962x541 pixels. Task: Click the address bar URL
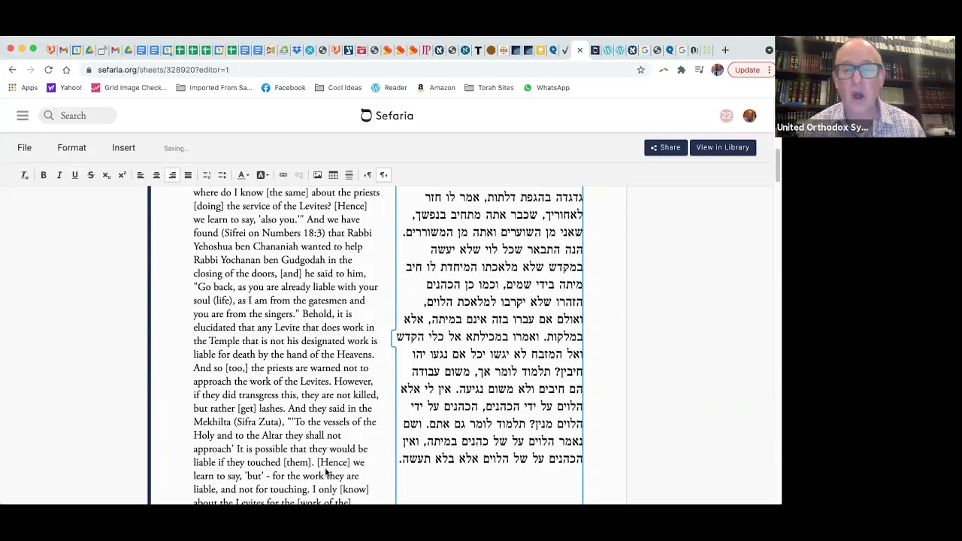tap(163, 70)
